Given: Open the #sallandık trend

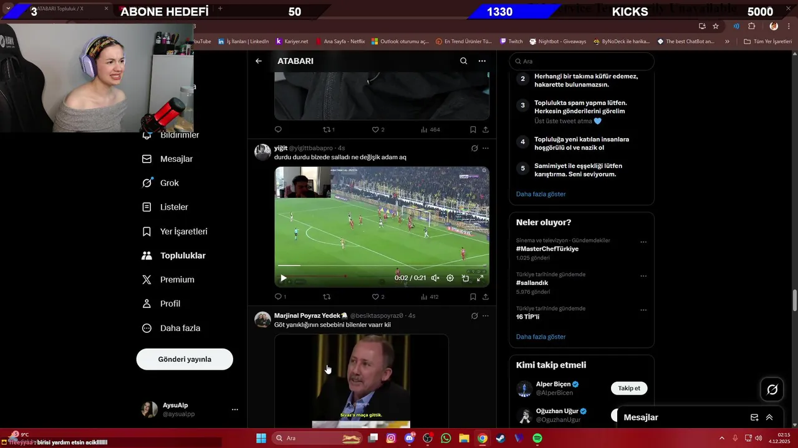Looking at the screenshot, I should click(x=532, y=282).
